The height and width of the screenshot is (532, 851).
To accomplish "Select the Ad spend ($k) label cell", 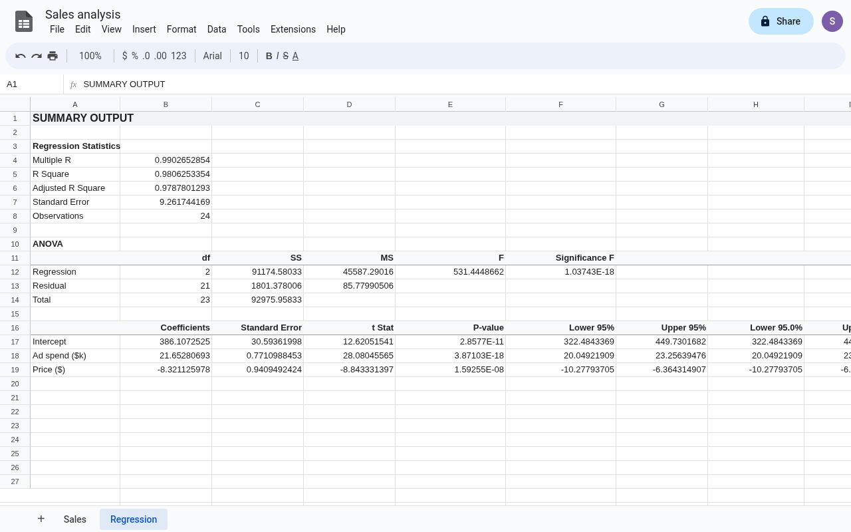I will pyautogui.click(x=75, y=356).
